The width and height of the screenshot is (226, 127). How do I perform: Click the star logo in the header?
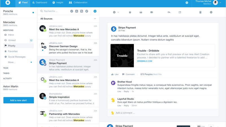pyautogui.click(x=8, y=3)
